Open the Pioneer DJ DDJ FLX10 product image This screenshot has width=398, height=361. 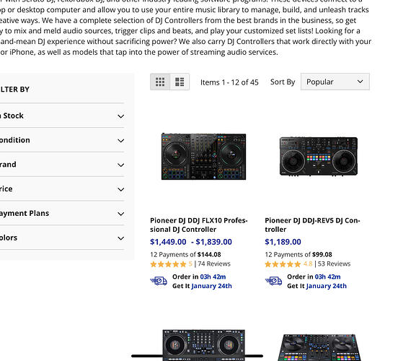pyautogui.click(x=203, y=157)
